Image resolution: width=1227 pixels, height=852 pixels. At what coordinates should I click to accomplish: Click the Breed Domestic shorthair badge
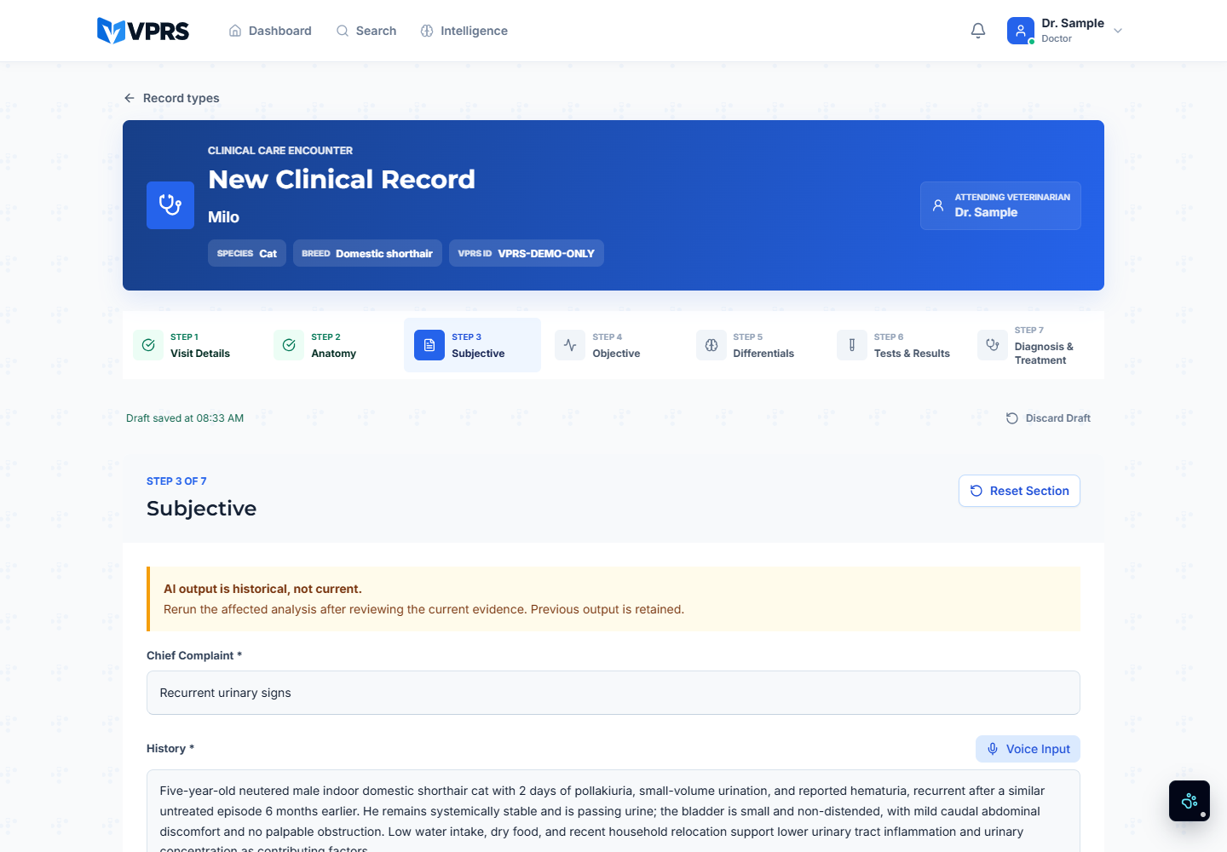(x=367, y=253)
